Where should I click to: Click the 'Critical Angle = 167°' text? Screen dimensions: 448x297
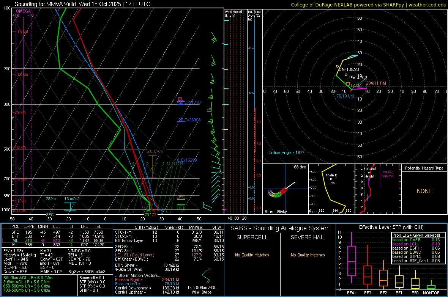tap(286, 152)
